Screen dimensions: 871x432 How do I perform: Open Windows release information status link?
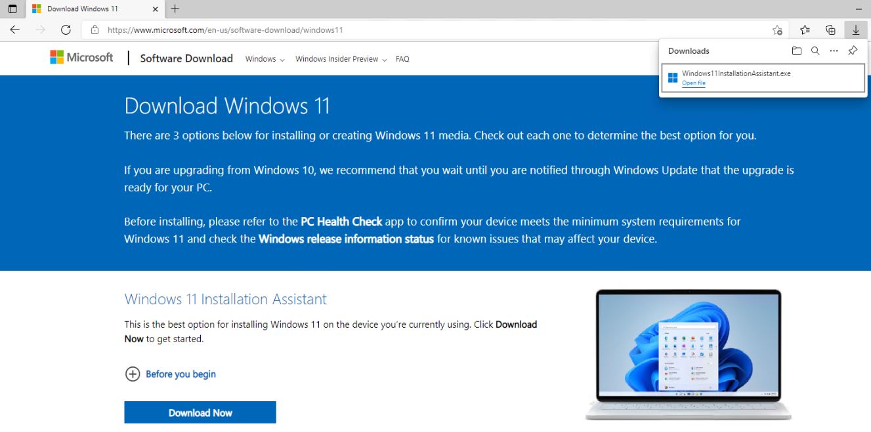click(346, 239)
